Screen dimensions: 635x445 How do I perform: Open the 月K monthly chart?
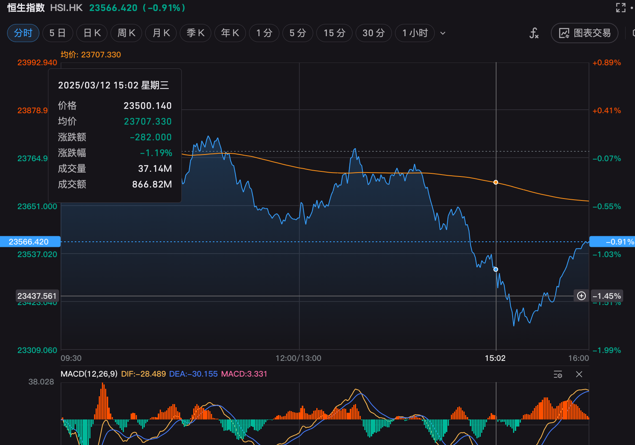click(x=161, y=33)
